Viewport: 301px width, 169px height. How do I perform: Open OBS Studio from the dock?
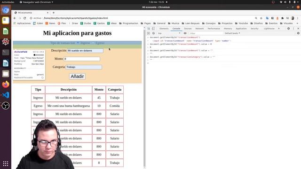(x=6, y=106)
